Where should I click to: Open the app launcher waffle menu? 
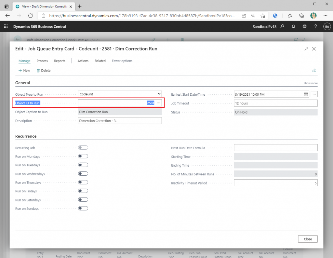pyautogui.click(x=6, y=26)
